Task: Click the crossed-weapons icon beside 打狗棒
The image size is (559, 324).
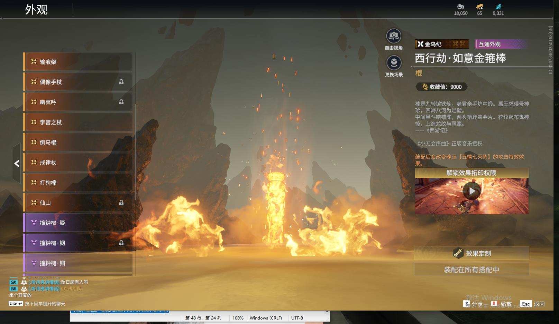Action: point(34,183)
